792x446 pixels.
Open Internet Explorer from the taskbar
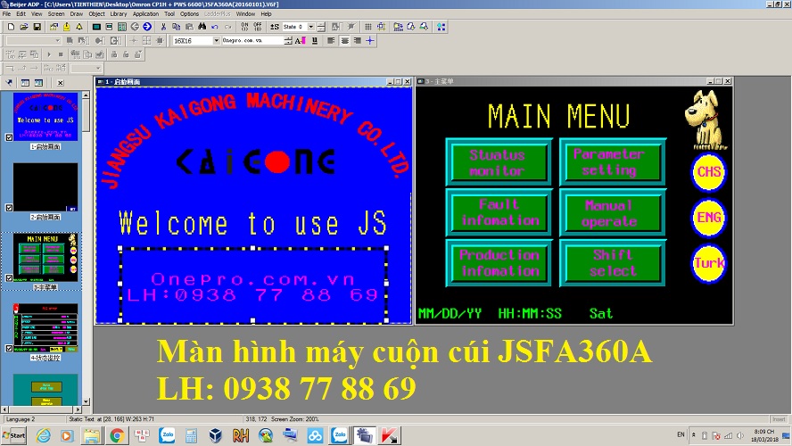43,435
